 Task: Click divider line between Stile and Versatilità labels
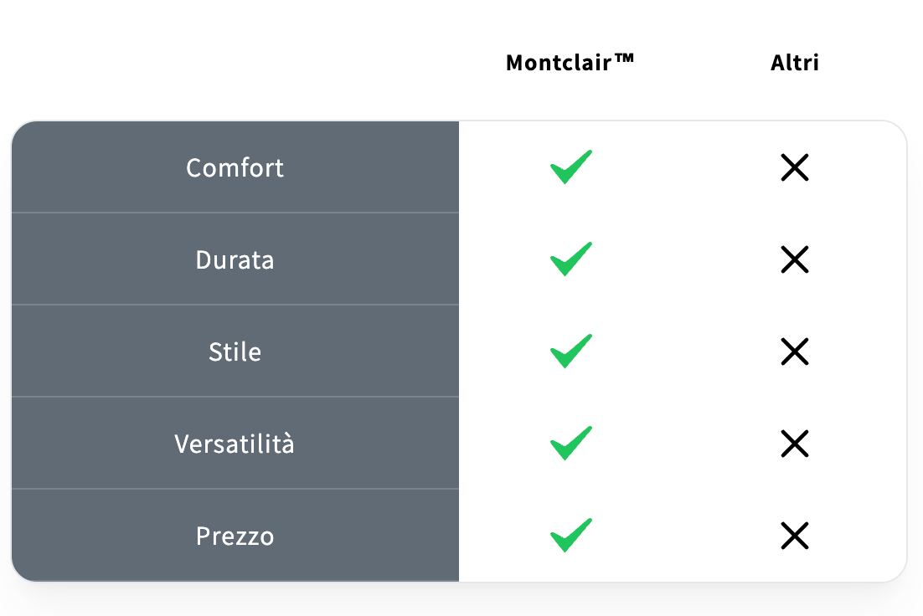point(235,397)
